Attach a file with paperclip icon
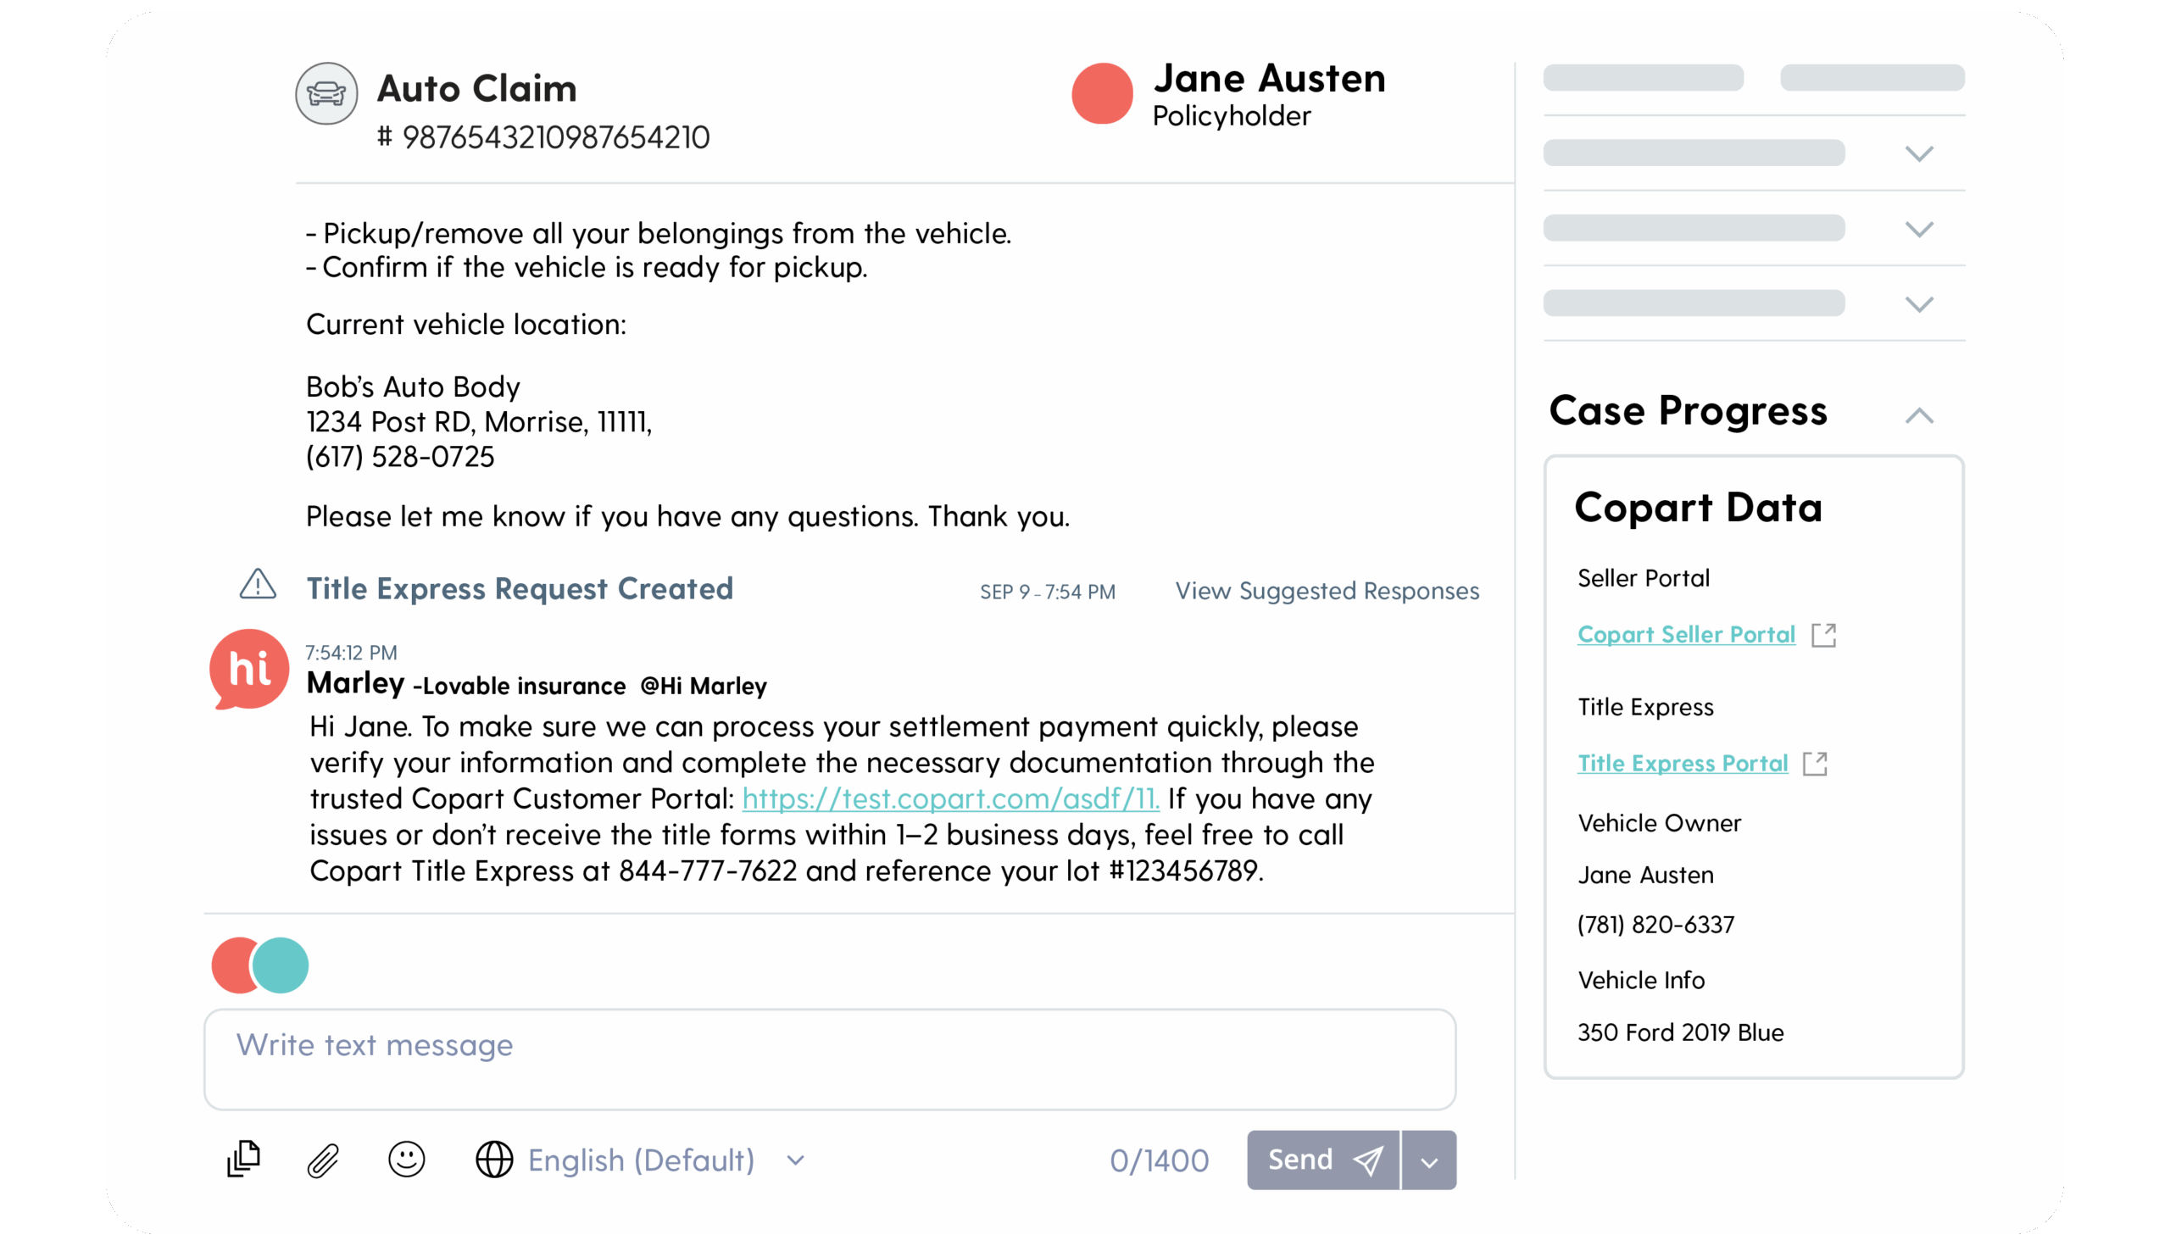Viewport: 2170px width, 1246px height. (324, 1160)
